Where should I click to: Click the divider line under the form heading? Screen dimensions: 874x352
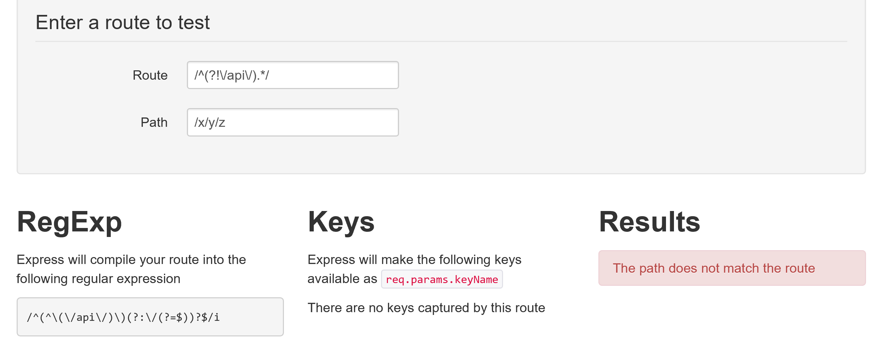[441, 42]
